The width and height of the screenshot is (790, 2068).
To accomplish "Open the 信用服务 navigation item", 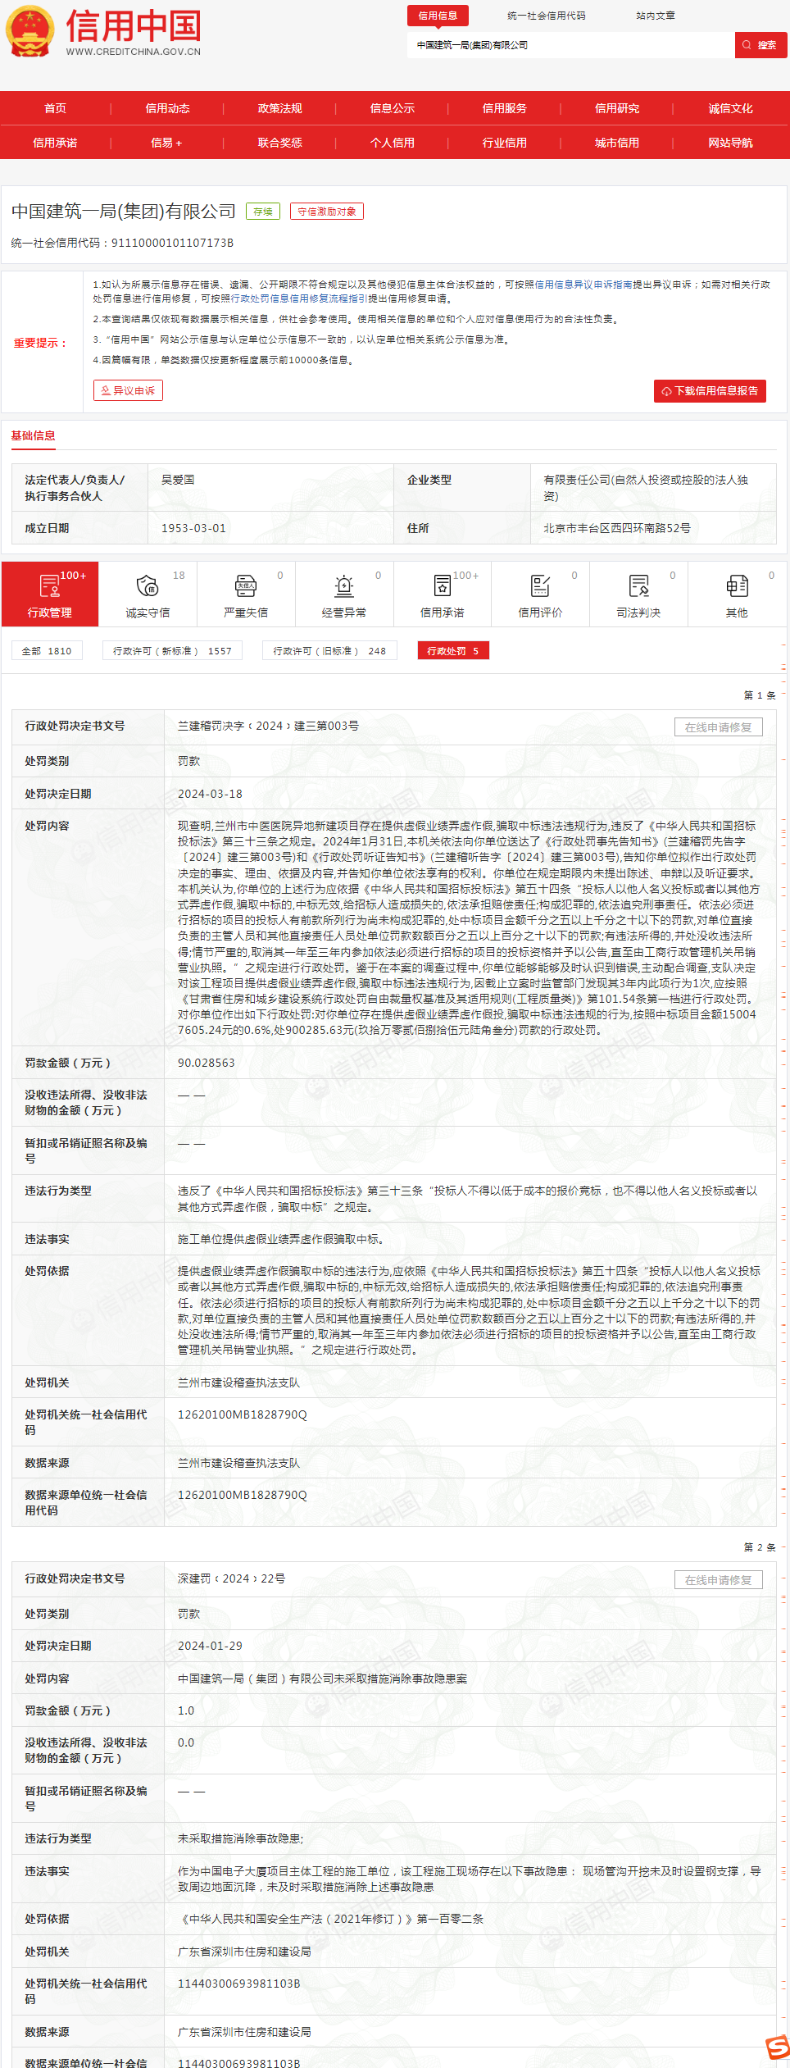I will (x=504, y=108).
